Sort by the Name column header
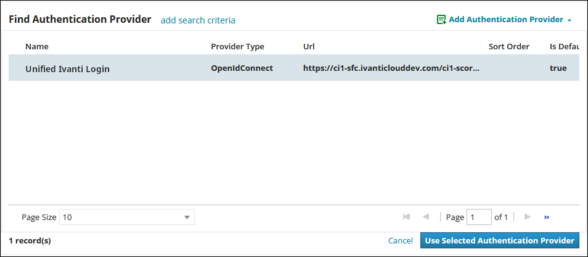The width and height of the screenshot is (588, 257). point(37,46)
